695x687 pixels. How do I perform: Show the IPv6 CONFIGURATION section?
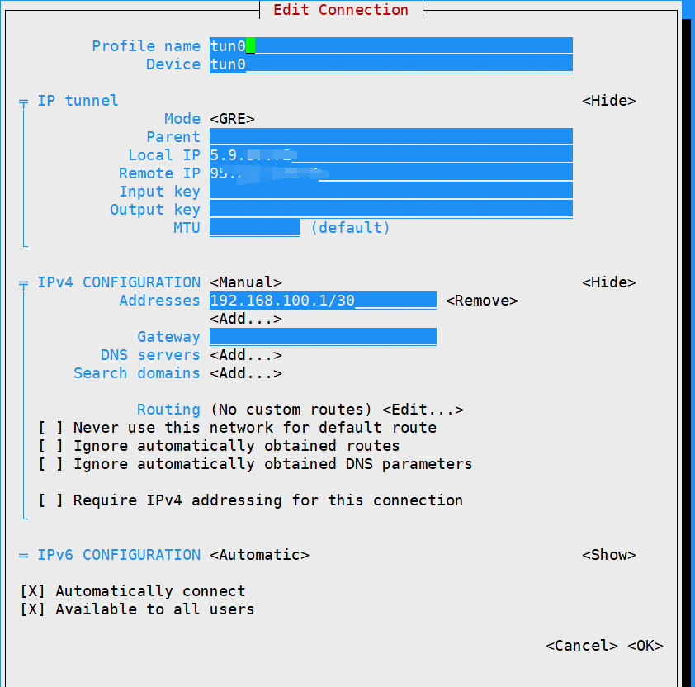pyautogui.click(x=608, y=555)
